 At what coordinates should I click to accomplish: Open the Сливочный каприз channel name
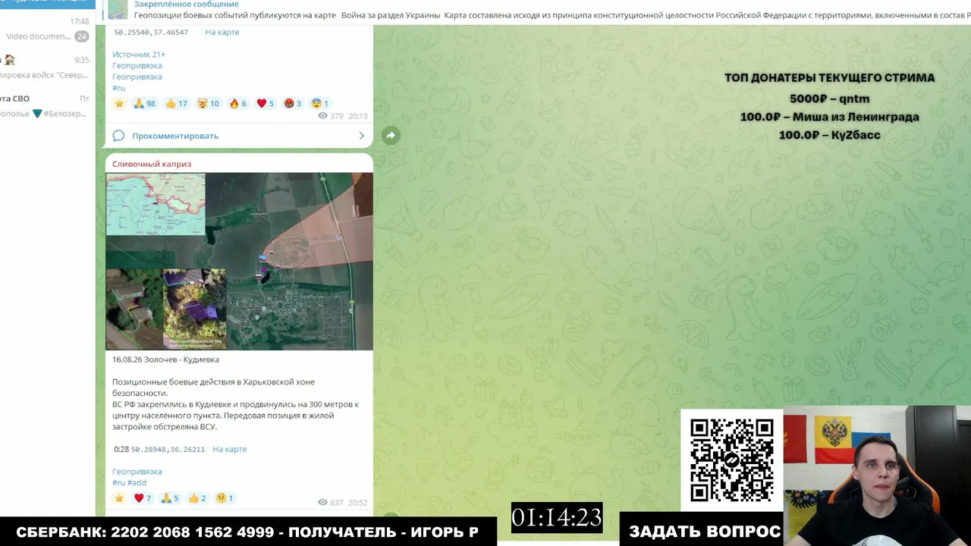pyautogui.click(x=152, y=164)
